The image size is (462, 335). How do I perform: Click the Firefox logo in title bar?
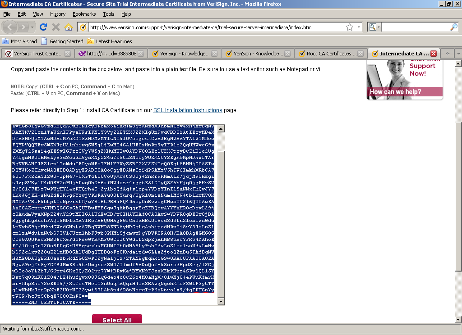4,4
